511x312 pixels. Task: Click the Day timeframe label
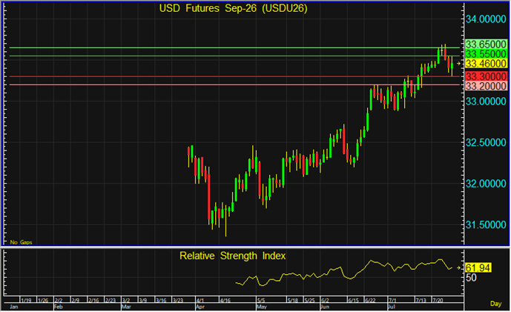point(495,304)
